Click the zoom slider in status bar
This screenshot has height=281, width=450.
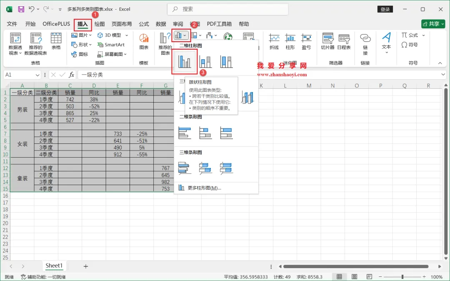[x=402, y=277]
